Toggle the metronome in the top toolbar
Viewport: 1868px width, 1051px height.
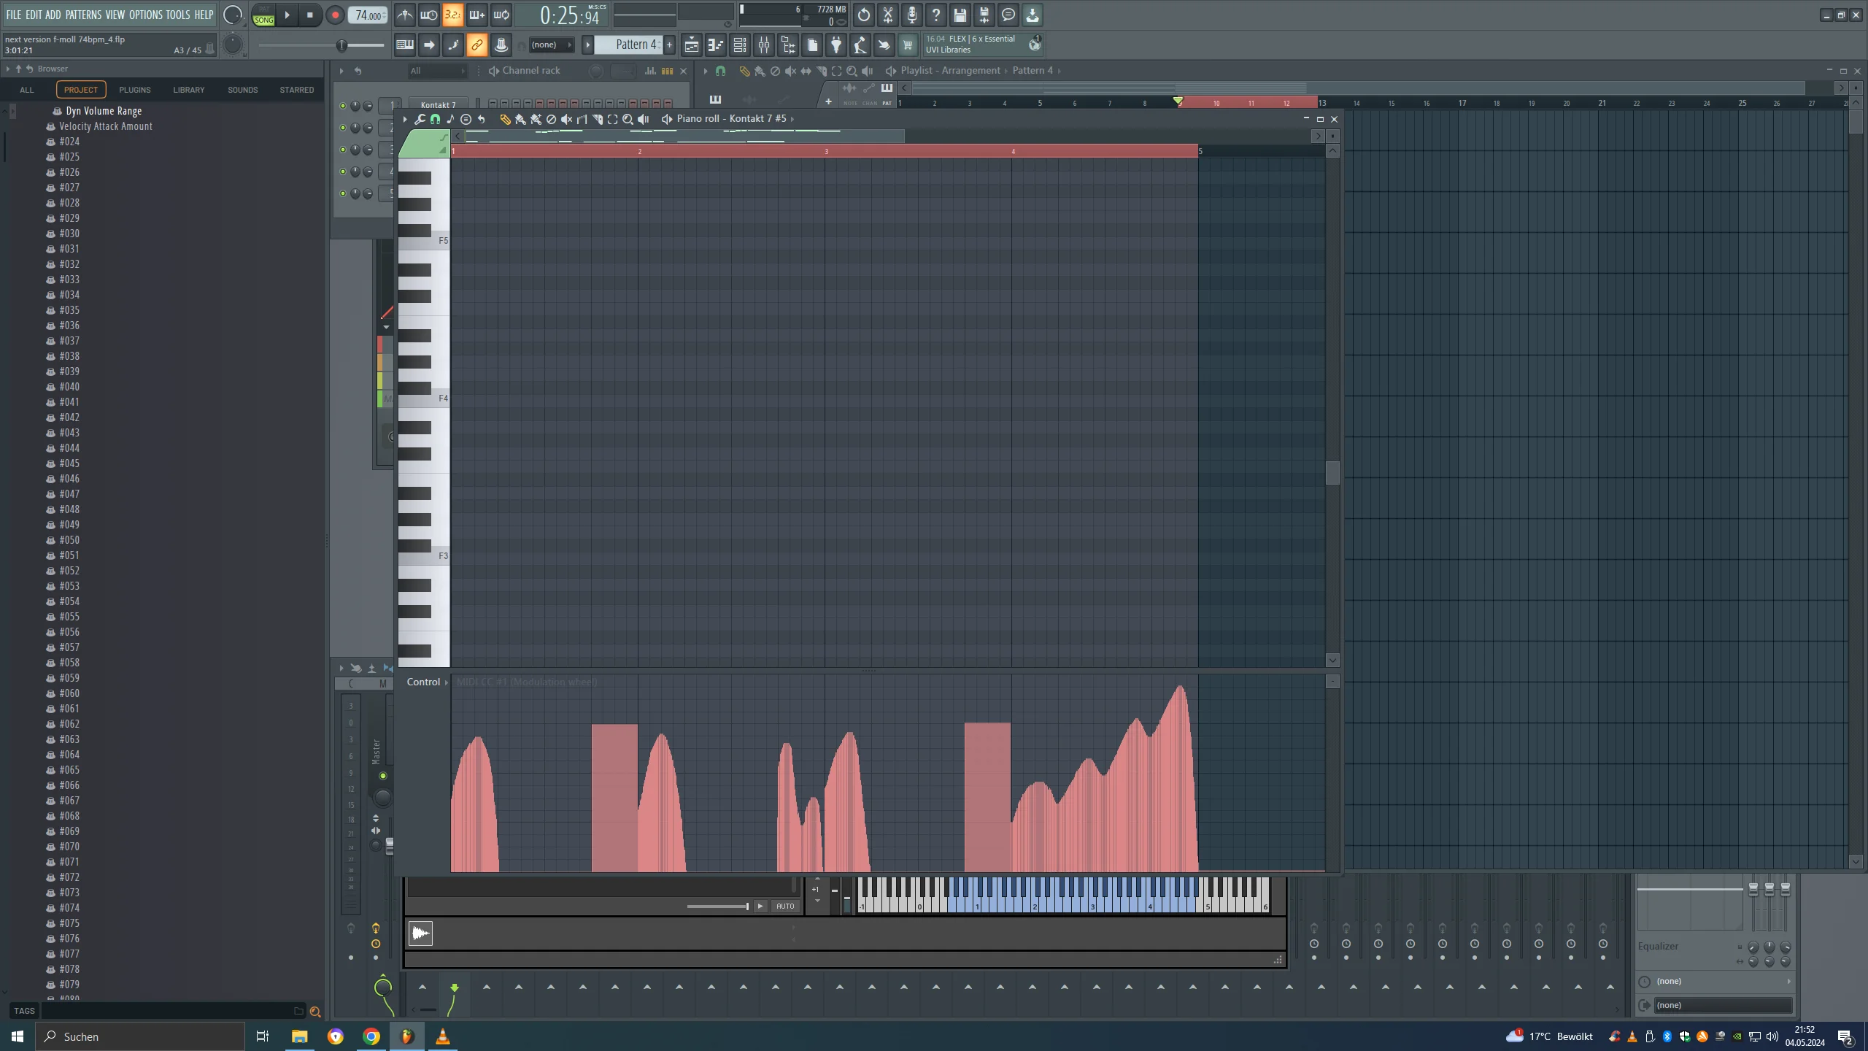tap(404, 15)
